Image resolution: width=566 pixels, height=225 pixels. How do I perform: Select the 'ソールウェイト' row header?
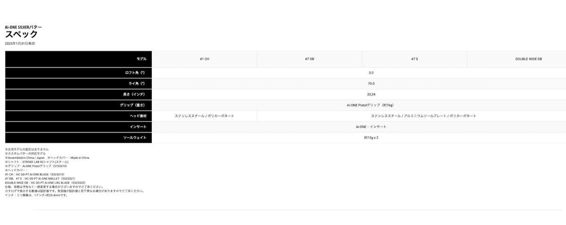pyautogui.click(x=79, y=138)
